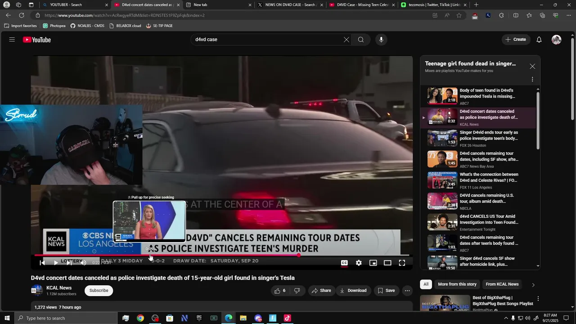Open the Create menu
The height and width of the screenshot is (324, 576).
tap(516, 40)
